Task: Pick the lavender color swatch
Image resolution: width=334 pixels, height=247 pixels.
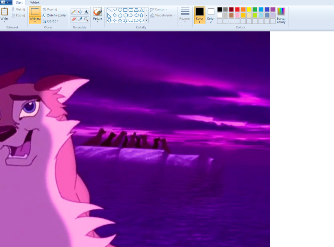Action: coord(273,15)
